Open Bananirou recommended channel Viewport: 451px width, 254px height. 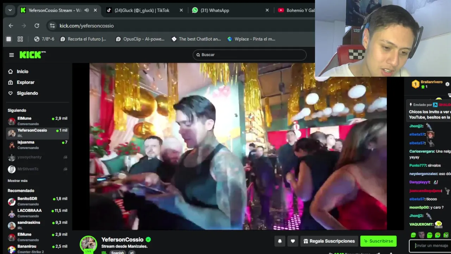[x=37, y=249]
